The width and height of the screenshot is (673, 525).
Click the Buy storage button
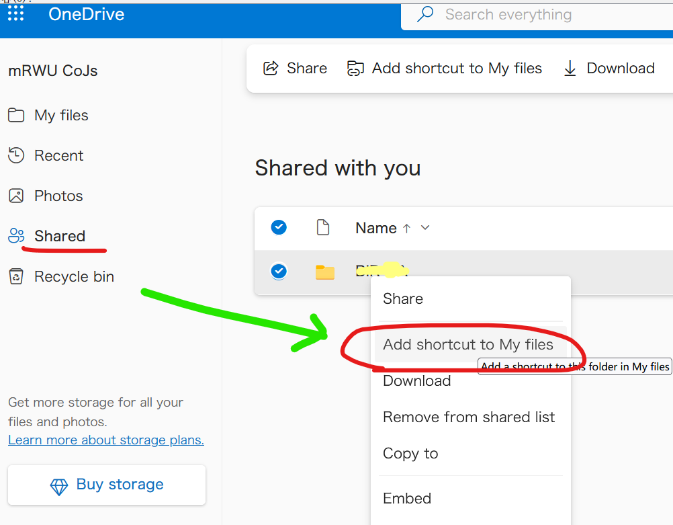click(106, 485)
